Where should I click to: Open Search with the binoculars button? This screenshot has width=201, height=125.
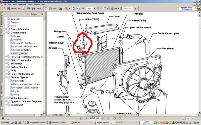click(37, 8)
